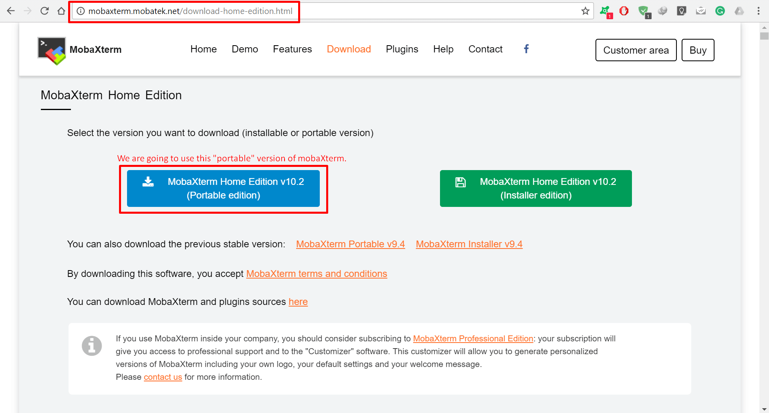The image size is (769, 413).
Task: Open the dark keyhole password extension icon
Action: click(682, 11)
